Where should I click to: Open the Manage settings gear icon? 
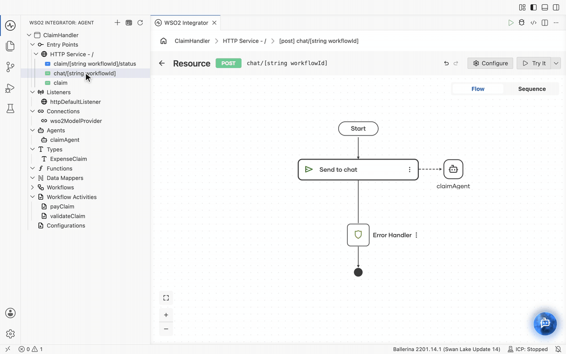tap(10, 334)
